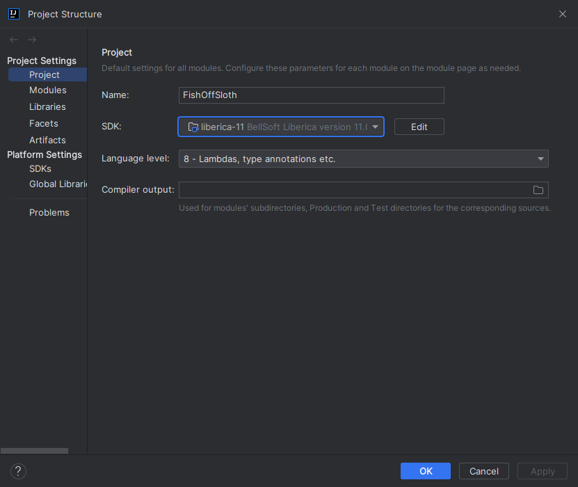578x487 pixels.
Task: Open the SDK dropdown showing liberica-11
Action: pos(376,127)
